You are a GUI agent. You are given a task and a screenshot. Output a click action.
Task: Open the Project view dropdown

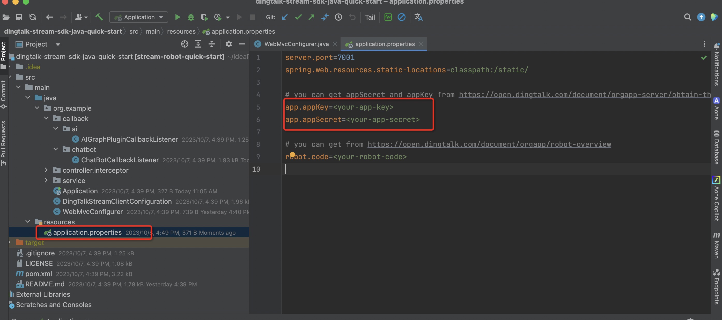click(58, 44)
